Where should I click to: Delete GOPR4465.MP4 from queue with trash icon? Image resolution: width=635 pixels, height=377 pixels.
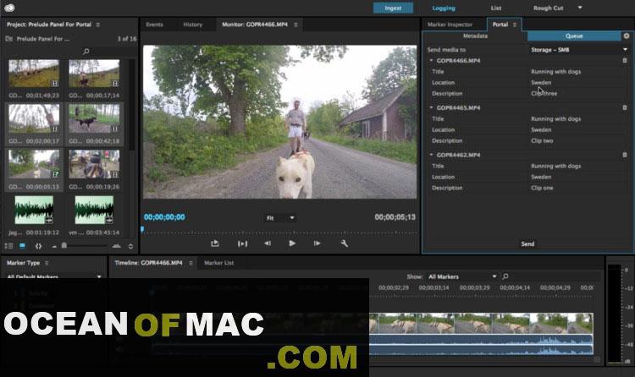(625, 107)
